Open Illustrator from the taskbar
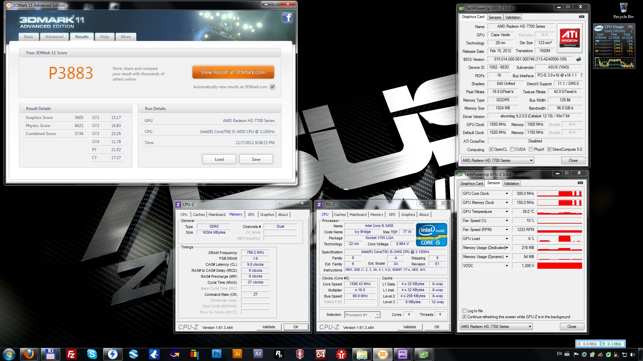 tap(237, 354)
